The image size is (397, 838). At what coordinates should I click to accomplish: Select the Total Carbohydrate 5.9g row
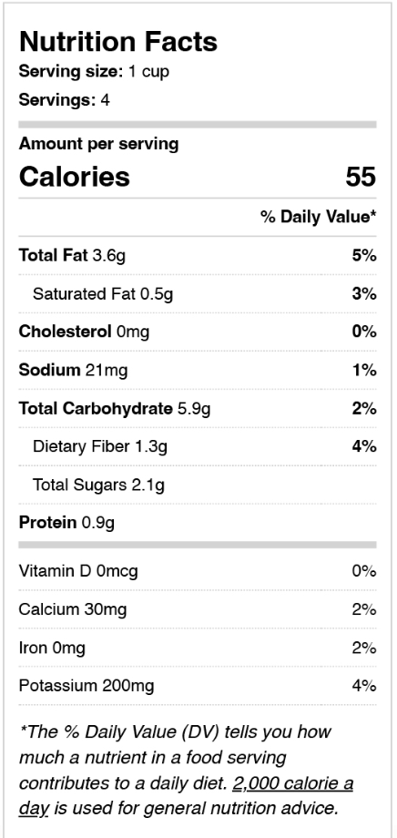pyautogui.click(x=198, y=408)
